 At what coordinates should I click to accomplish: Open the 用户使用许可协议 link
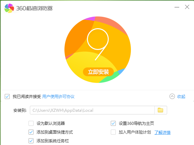(58, 97)
